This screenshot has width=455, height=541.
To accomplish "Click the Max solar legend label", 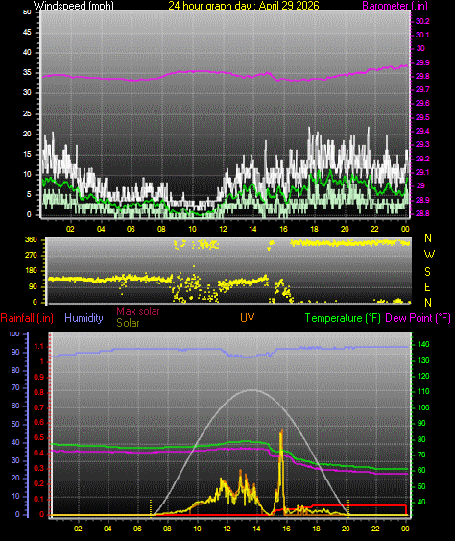I will [x=138, y=311].
